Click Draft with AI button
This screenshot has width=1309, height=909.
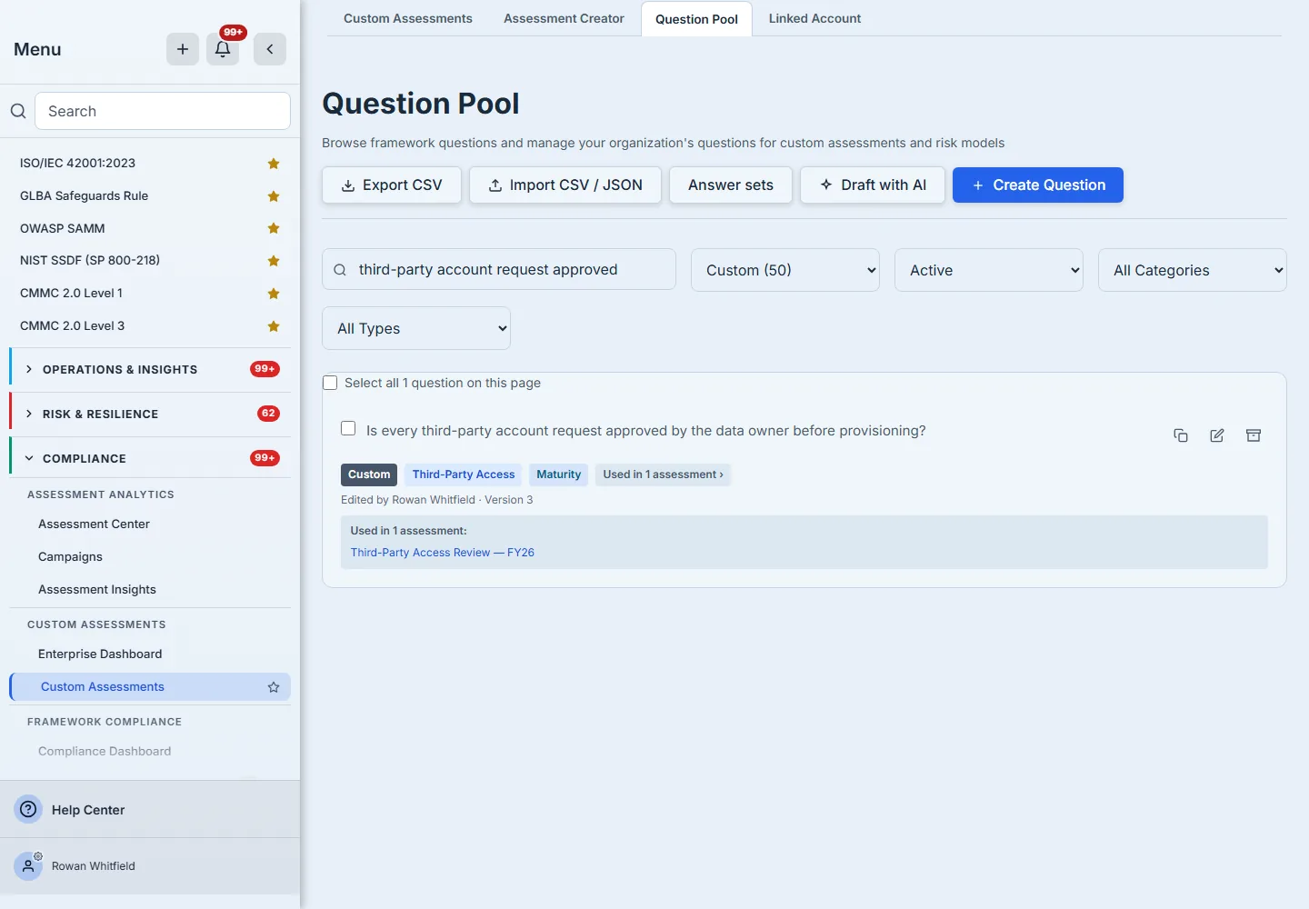pos(873,185)
